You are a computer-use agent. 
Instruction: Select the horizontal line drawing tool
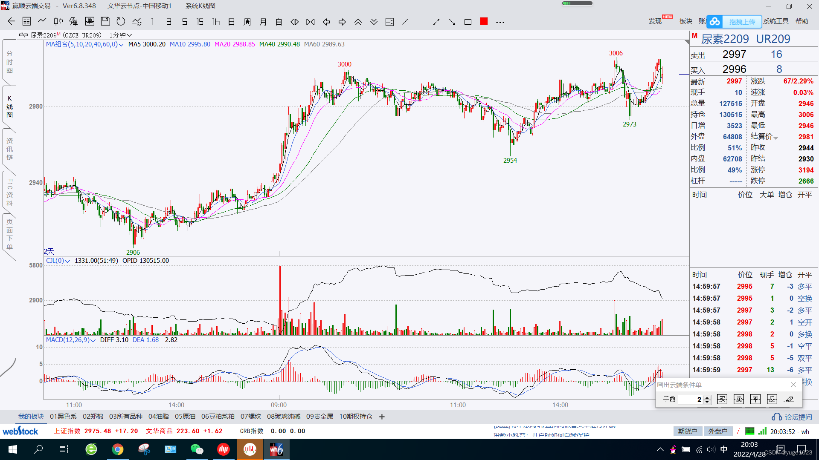point(421,22)
